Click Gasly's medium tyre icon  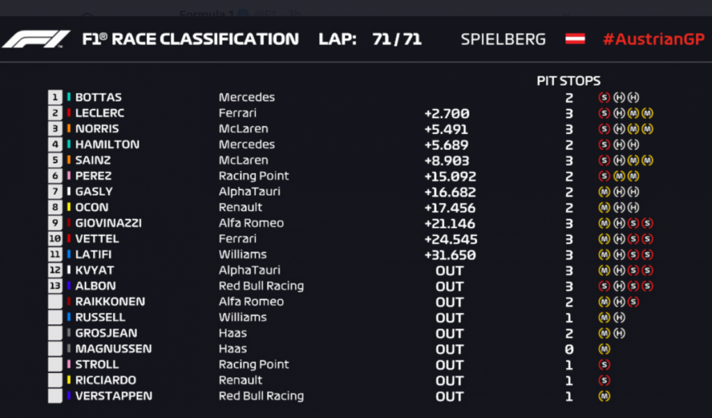coord(604,192)
